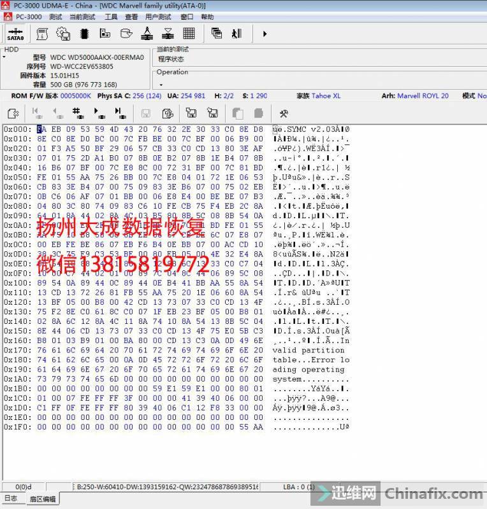Click status bar B:250-W:60410 values
This screenshot has width=487, height=509.
(x=166, y=487)
